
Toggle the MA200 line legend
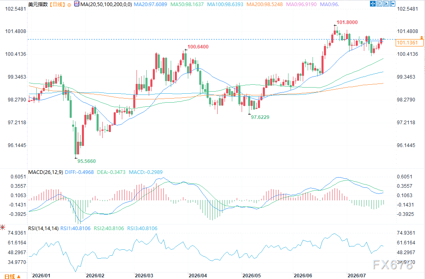click(x=264, y=4)
